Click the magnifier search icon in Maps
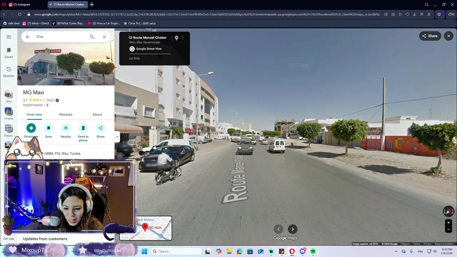 tap(92, 37)
